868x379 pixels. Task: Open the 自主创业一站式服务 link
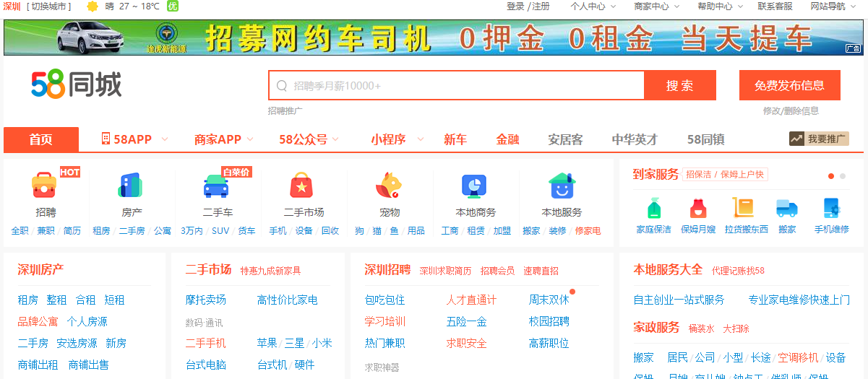point(679,300)
